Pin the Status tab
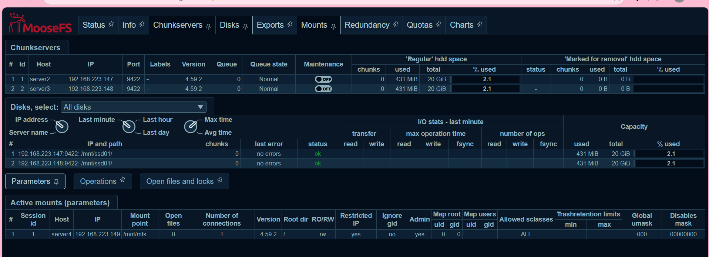Screen dimensions: 709x257 [x=111, y=24]
